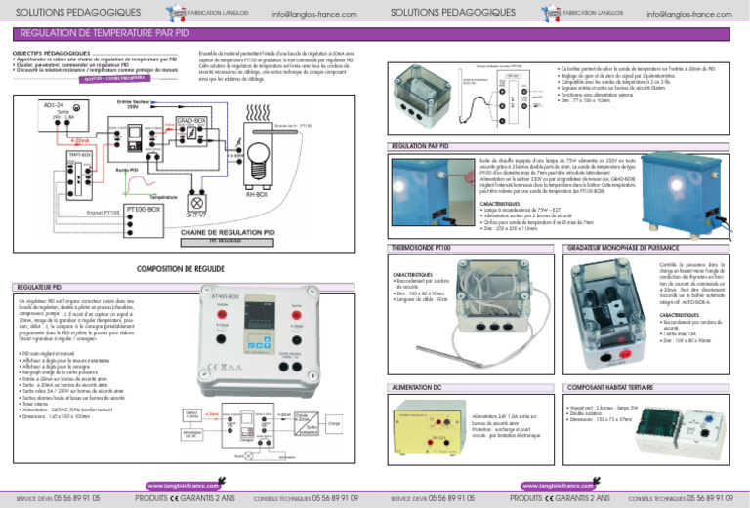Open the www.langlois-france.com link on the left page
Screen dimensions: 750x508
184,486
